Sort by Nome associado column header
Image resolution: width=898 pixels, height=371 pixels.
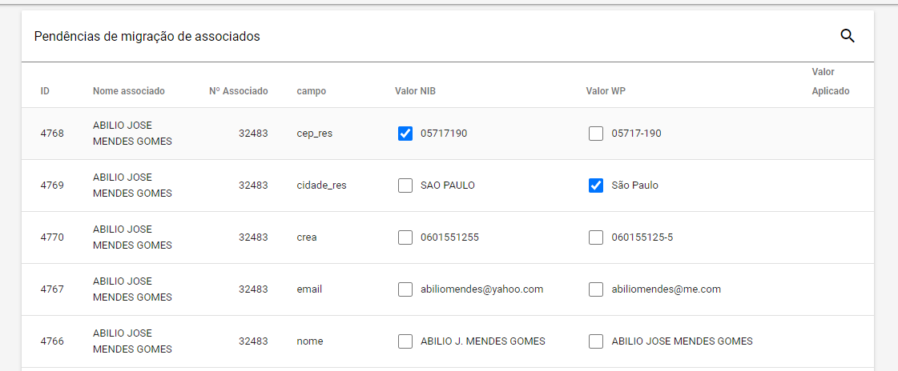tap(129, 91)
